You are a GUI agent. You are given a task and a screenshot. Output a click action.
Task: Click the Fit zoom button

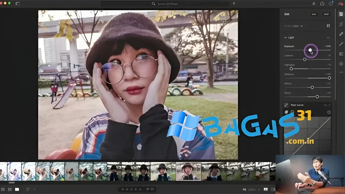coord(244,189)
